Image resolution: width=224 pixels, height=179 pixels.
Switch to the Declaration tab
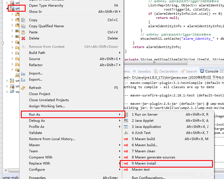click(166, 71)
